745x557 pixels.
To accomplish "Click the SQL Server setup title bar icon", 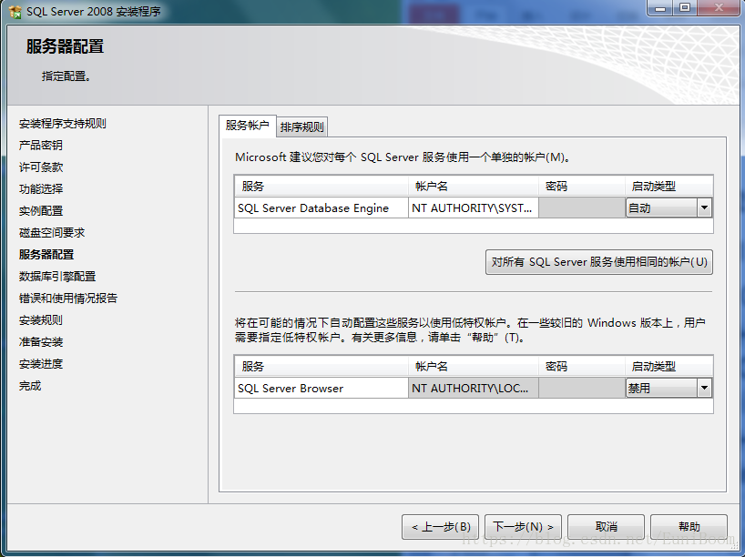I will 15,12.
